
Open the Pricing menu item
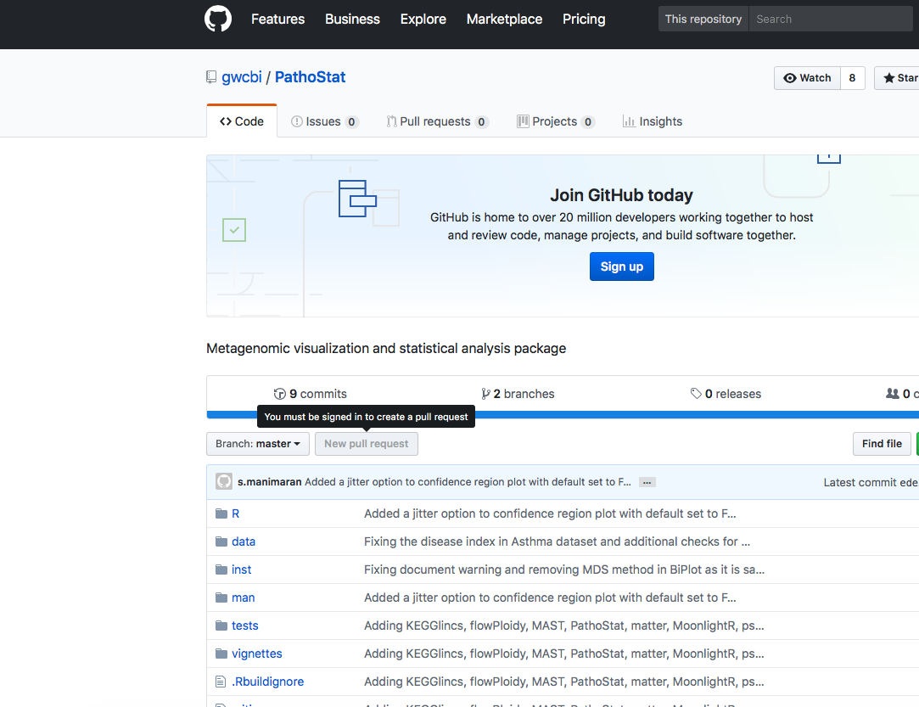click(x=584, y=19)
